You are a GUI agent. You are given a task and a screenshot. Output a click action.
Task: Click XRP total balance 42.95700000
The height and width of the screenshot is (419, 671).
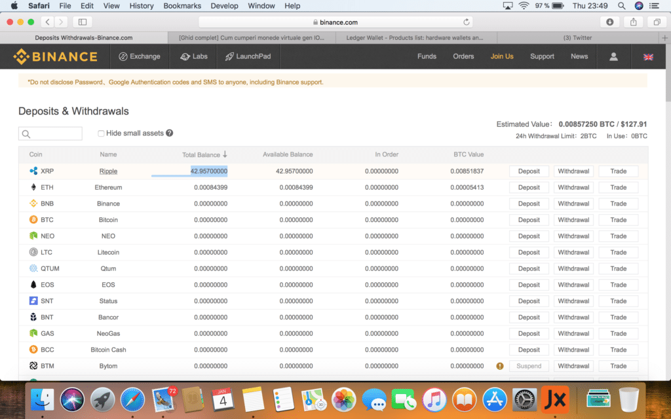pyautogui.click(x=209, y=171)
